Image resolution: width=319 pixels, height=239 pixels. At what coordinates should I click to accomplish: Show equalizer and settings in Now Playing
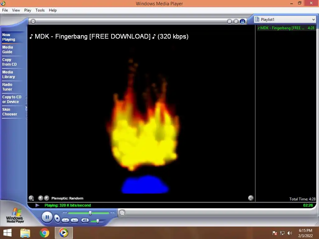click(236, 21)
